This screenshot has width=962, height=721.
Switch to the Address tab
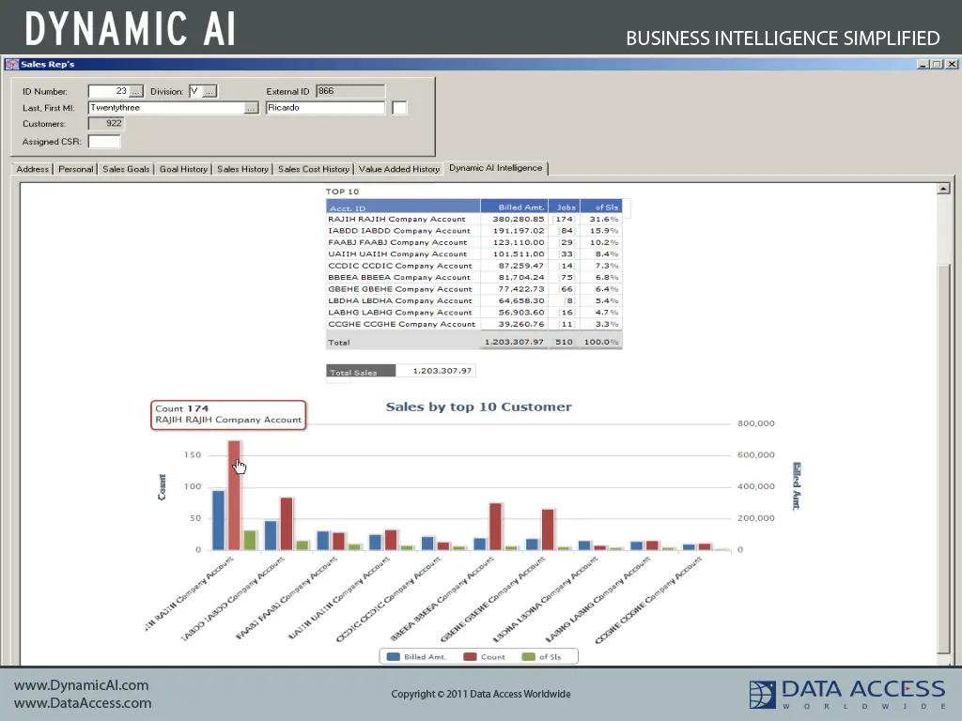33,169
